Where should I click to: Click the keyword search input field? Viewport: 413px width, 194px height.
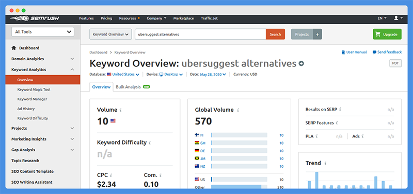point(200,34)
